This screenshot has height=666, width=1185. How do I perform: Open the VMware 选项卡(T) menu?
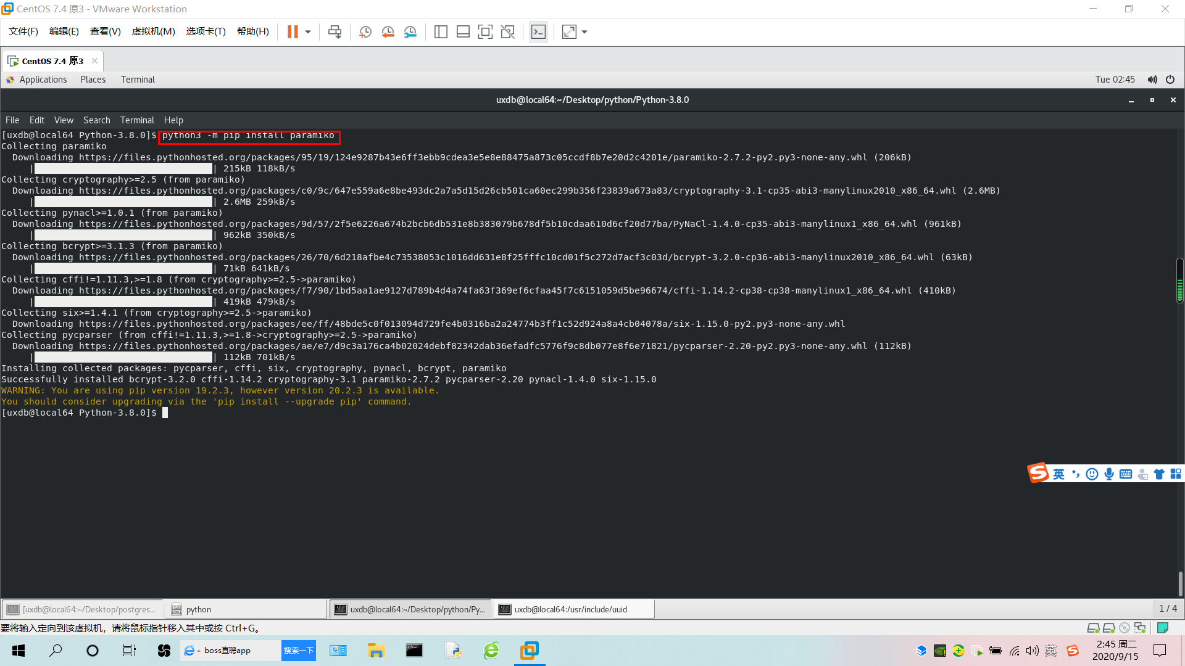[x=206, y=31]
